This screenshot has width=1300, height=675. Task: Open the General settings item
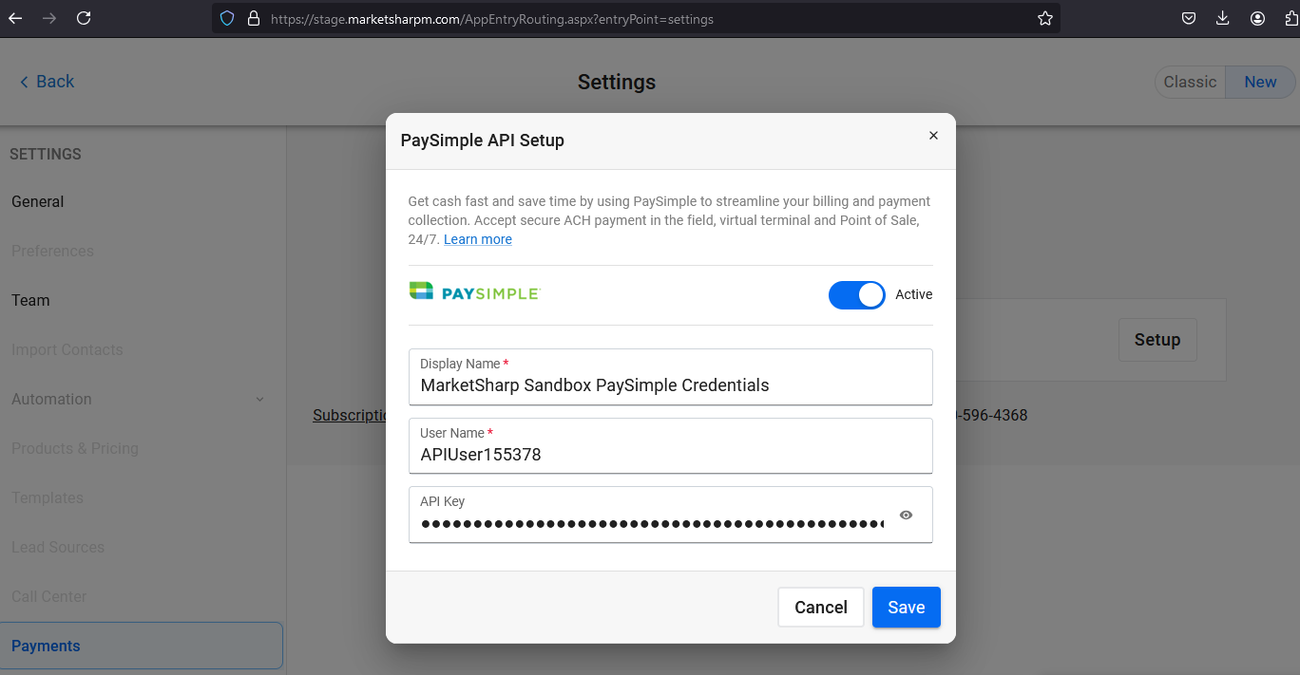pos(38,201)
